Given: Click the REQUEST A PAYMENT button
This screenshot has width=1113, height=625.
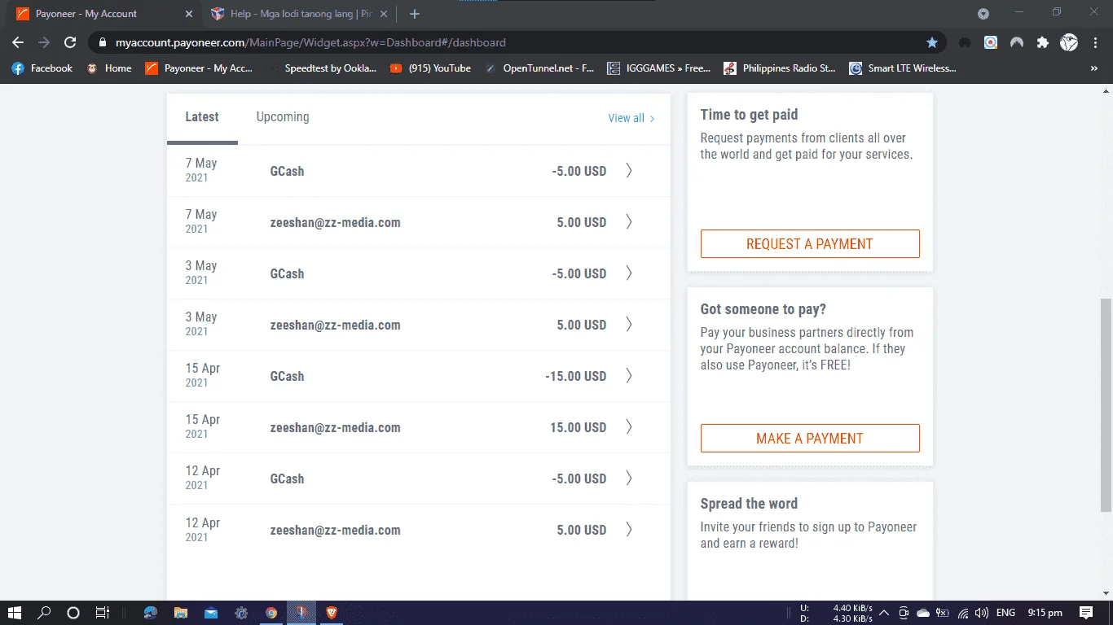Looking at the screenshot, I should click(810, 244).
